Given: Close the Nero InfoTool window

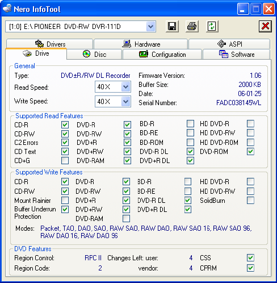Looking at the screenshot, I should (x=268, y=9).
